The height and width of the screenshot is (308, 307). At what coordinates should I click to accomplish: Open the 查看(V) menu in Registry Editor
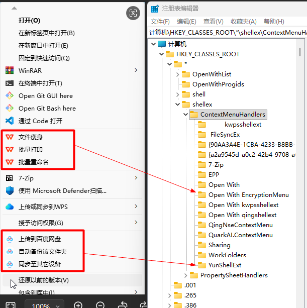214,22
